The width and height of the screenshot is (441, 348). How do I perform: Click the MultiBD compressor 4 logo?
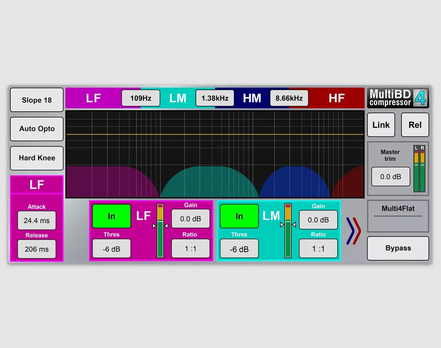coord(398,98)
